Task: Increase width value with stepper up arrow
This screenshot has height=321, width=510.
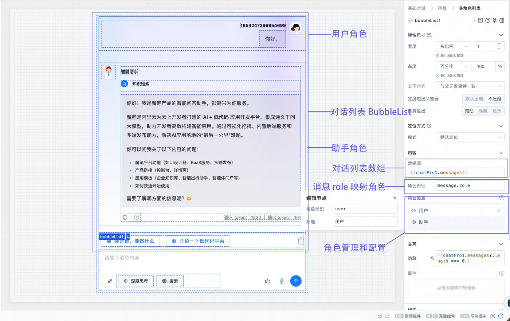Action: pyautogui.click(x=499, y=44)
